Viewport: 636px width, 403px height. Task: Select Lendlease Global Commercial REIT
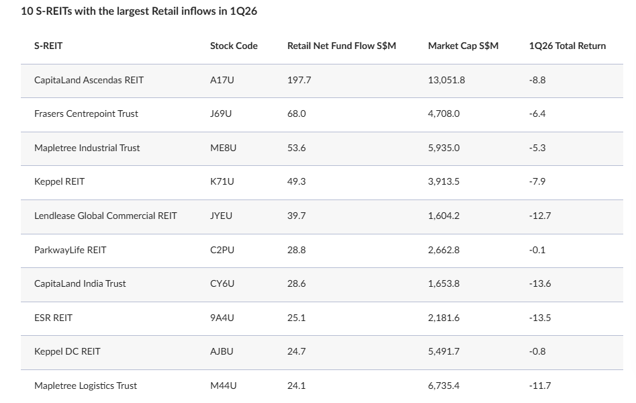[x=105, y=216]
